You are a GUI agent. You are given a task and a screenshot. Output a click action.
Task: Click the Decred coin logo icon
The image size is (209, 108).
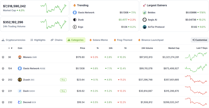(20, 102)
